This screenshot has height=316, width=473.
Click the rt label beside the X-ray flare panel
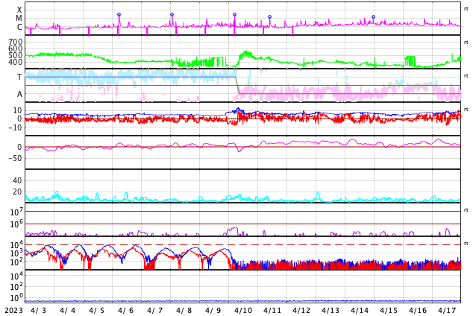(466, 9)
